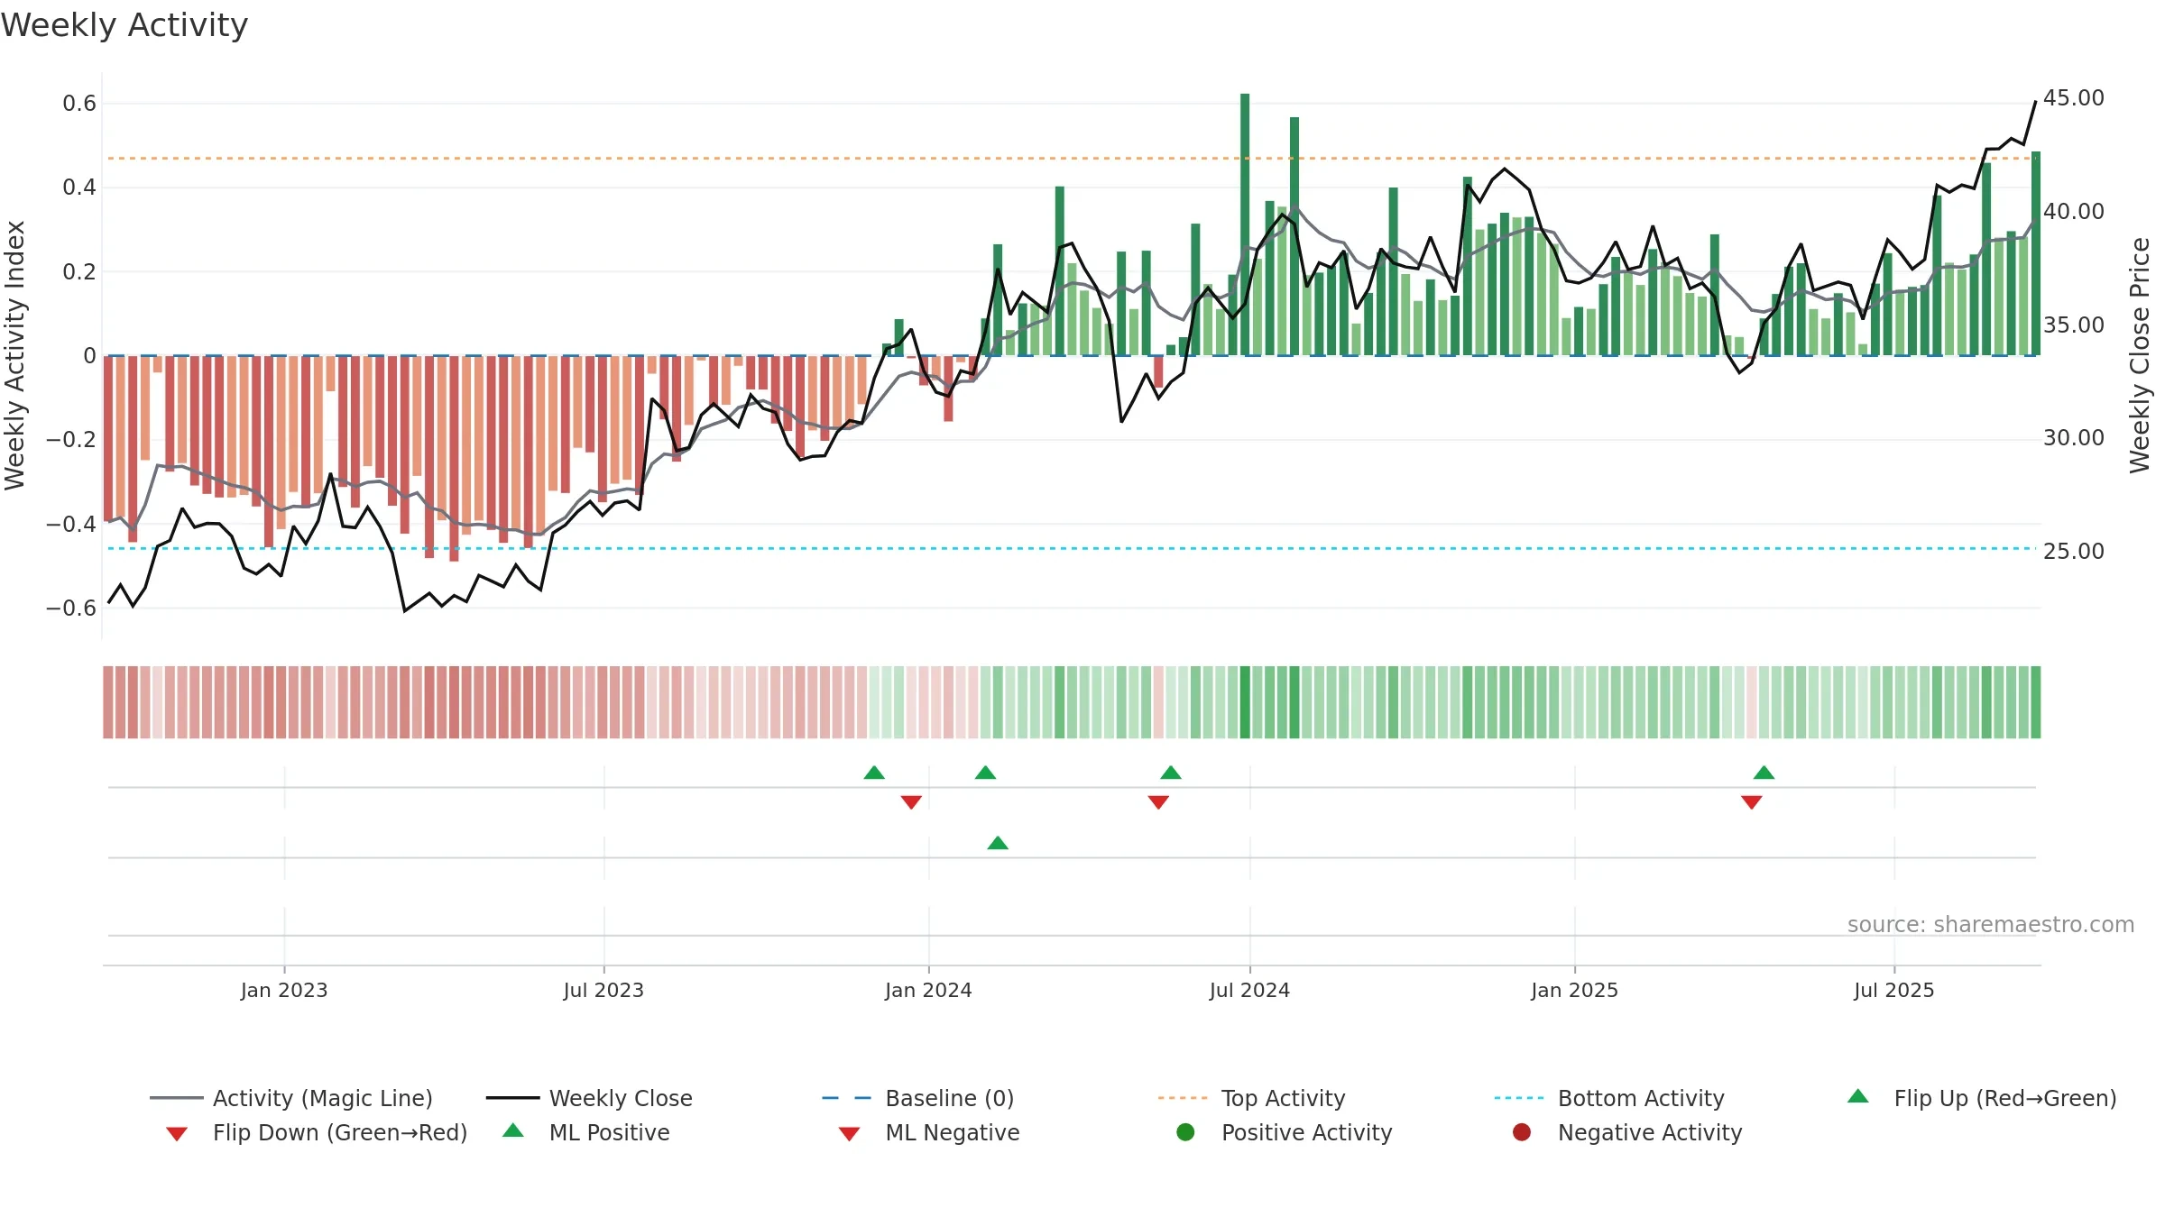Click the Jul 2025 axis label

[x=1894, y=991]
